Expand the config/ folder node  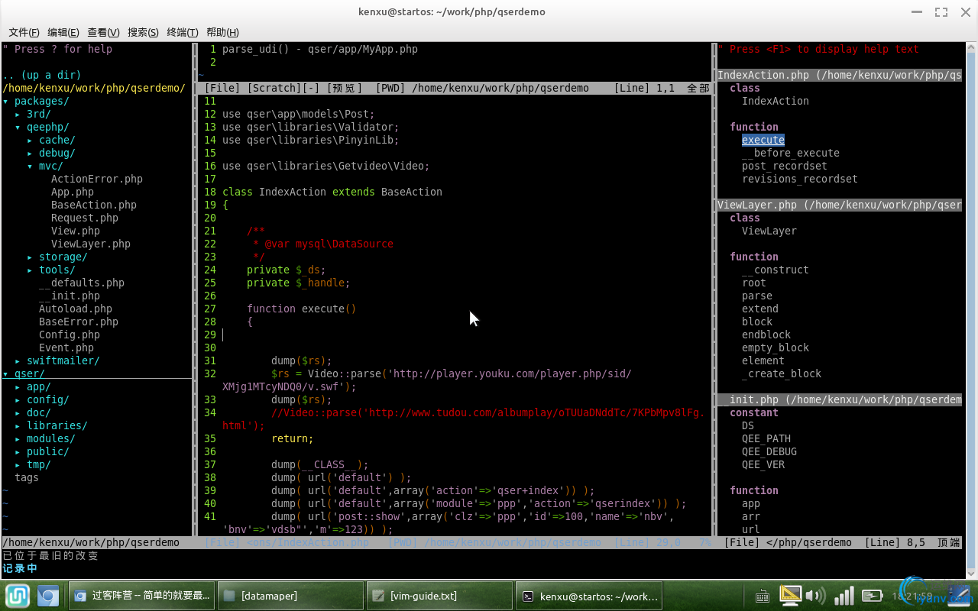42,399
